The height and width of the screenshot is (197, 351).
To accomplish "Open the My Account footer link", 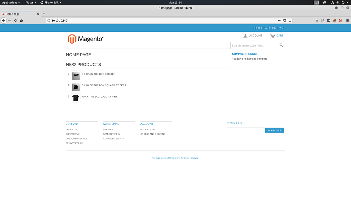I will tap(148, 129).
